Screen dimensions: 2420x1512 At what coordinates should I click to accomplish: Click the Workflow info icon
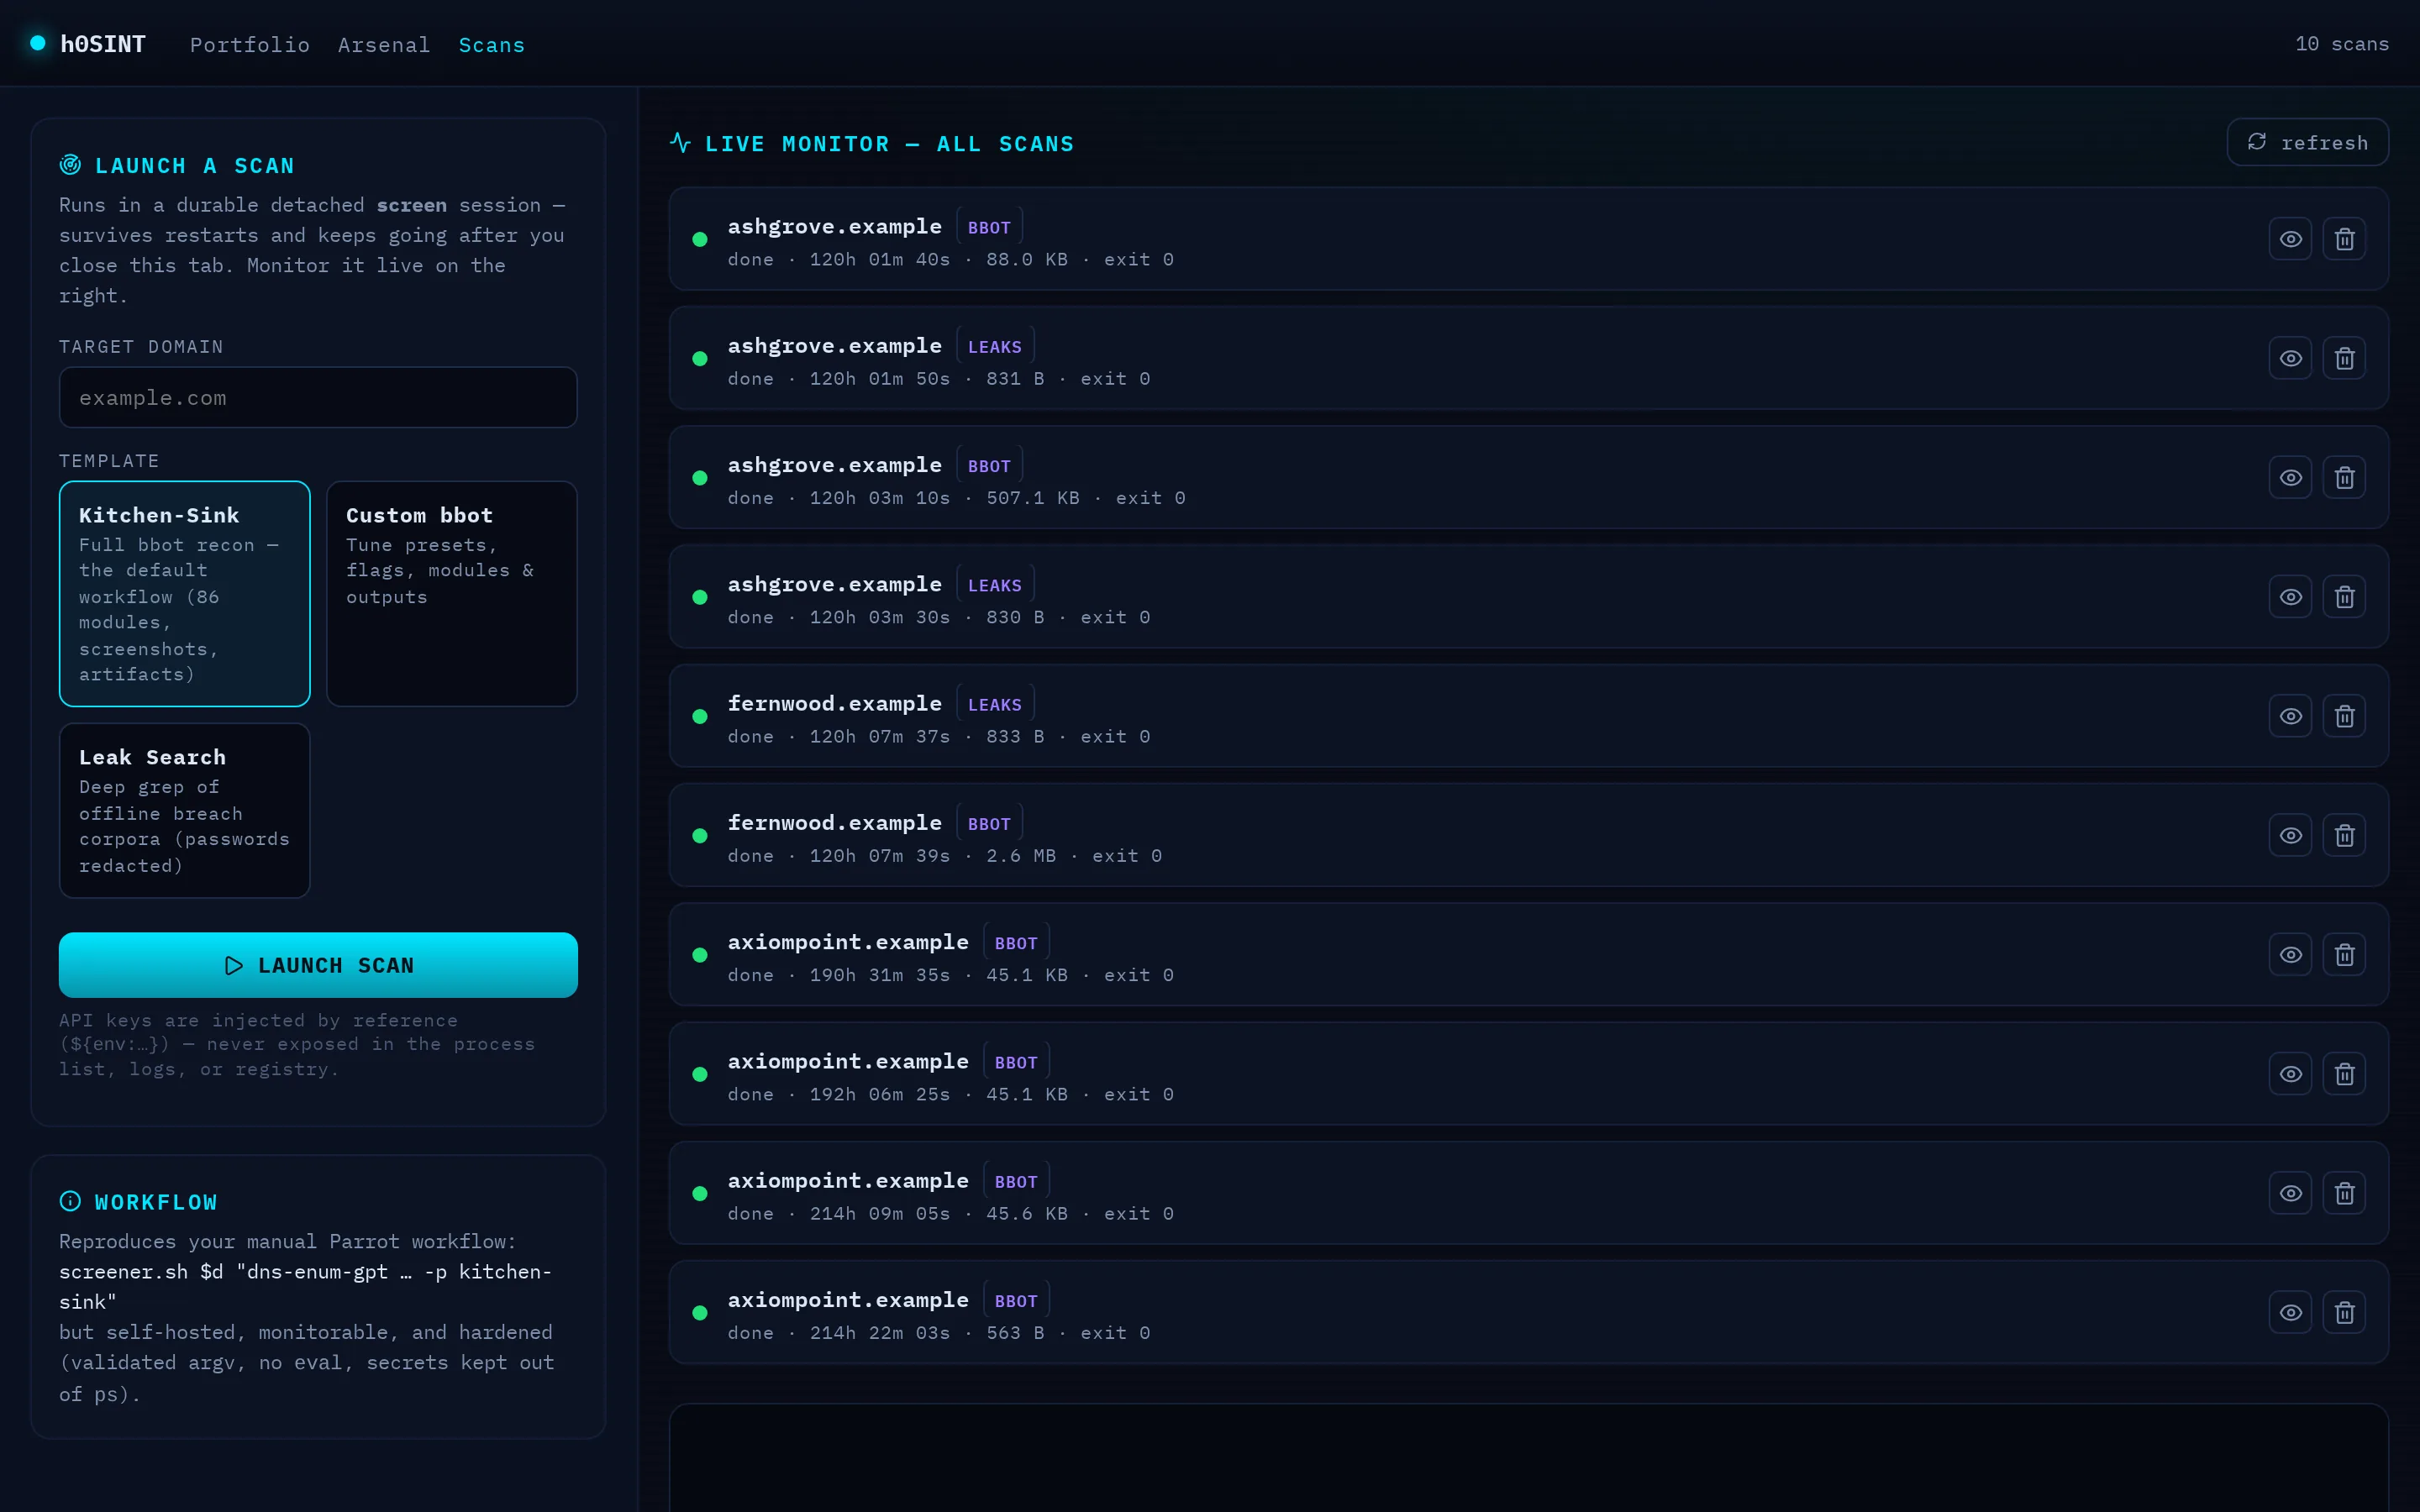coord(70,1201)
